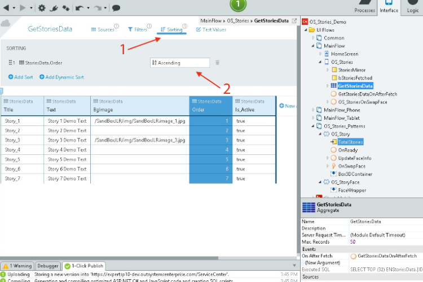This screenshot has width=423, height=282.
Task: Expand the MainFlow_Phone tree node
Action: [314, 110]
